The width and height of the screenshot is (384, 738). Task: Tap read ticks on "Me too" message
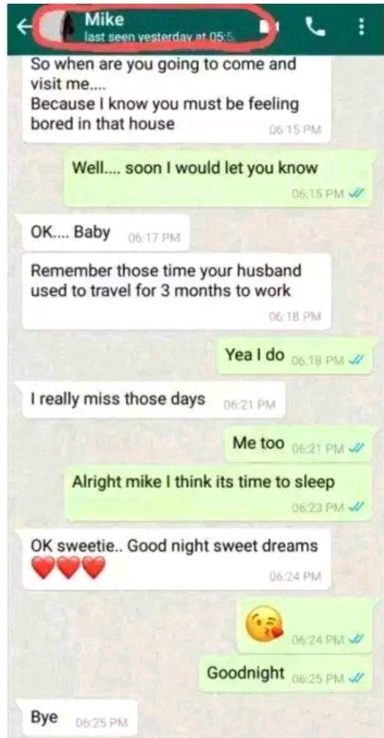pos(355,448)
